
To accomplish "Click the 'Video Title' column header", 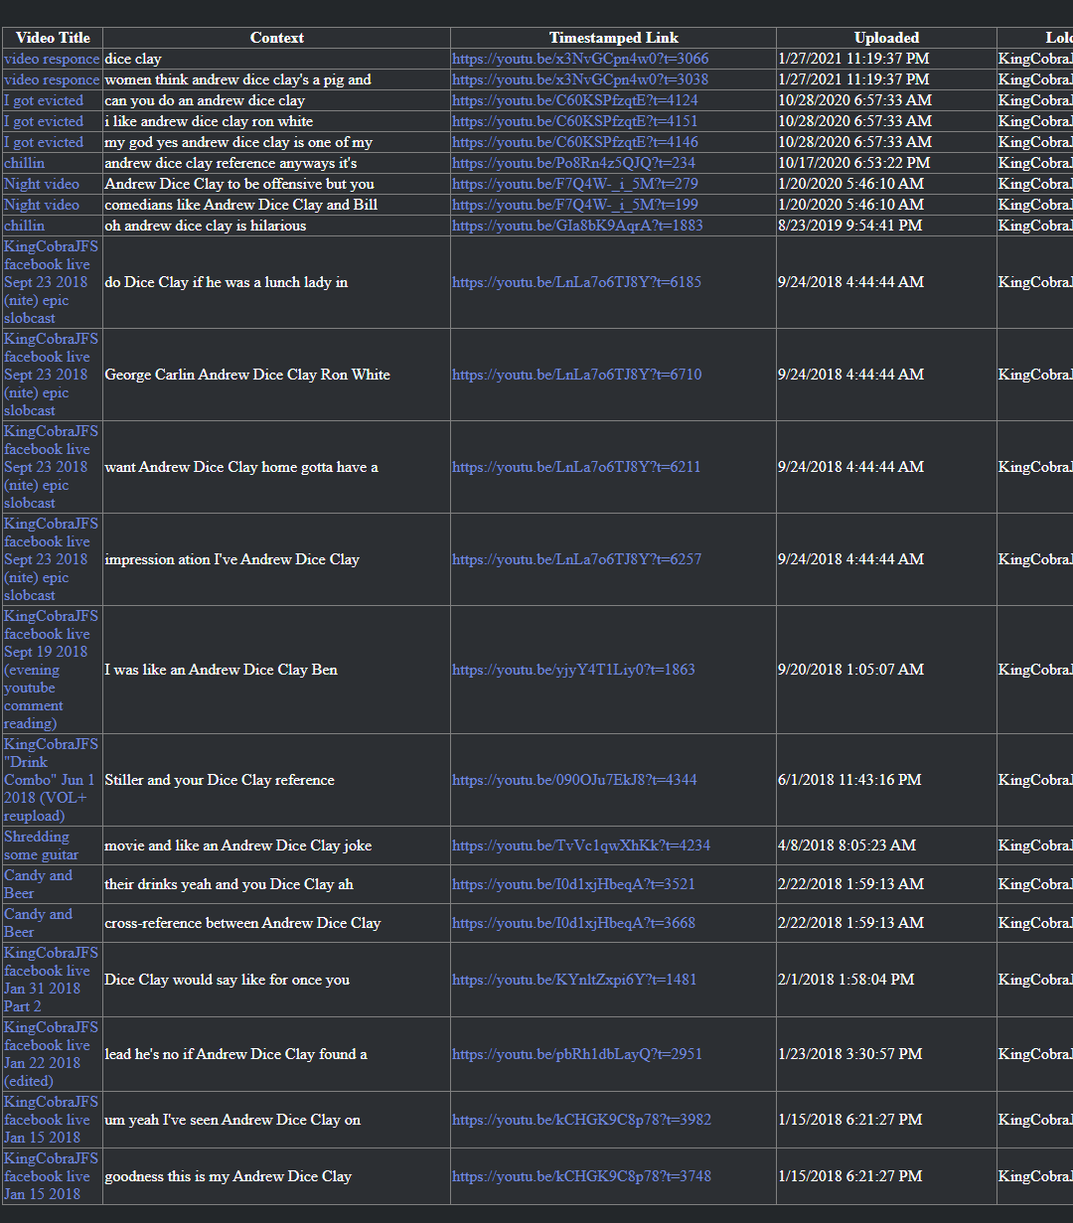I will [53, 38].
